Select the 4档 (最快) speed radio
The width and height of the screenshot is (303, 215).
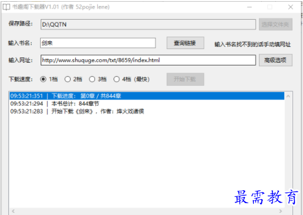(x=131, y=79)
